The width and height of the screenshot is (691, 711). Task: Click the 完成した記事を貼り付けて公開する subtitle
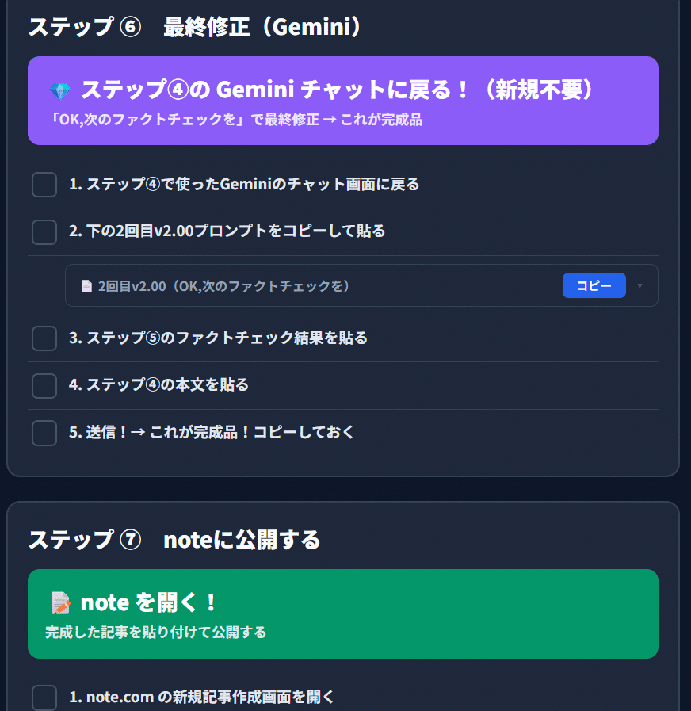coord(155,632)
